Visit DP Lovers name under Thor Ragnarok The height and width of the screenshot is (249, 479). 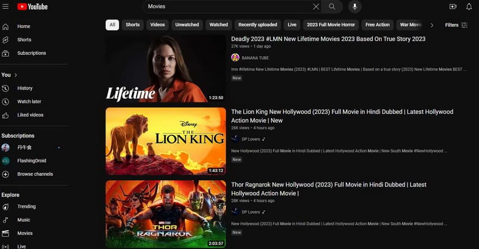tap(251, 212)
